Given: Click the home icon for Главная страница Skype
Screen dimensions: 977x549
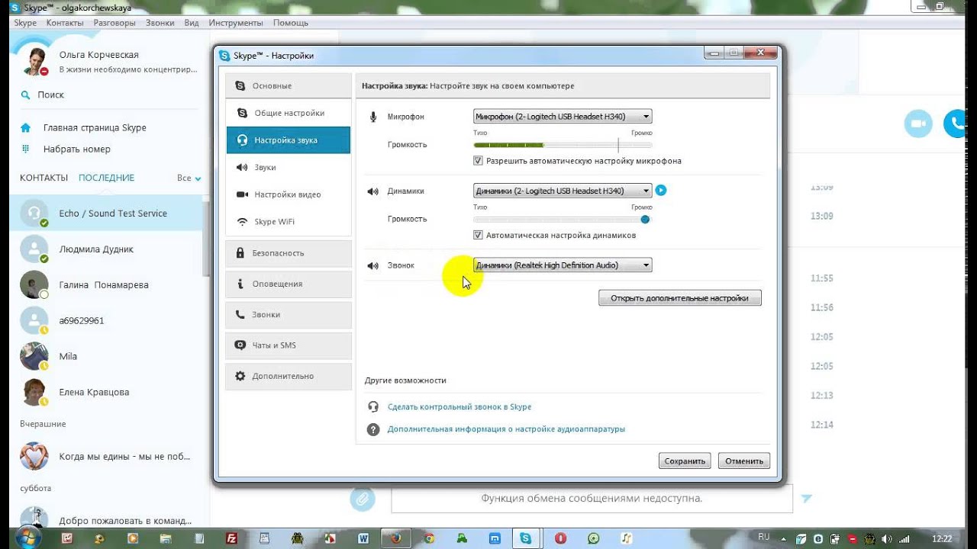Looking at the screenshot, I should pos(26,128).
